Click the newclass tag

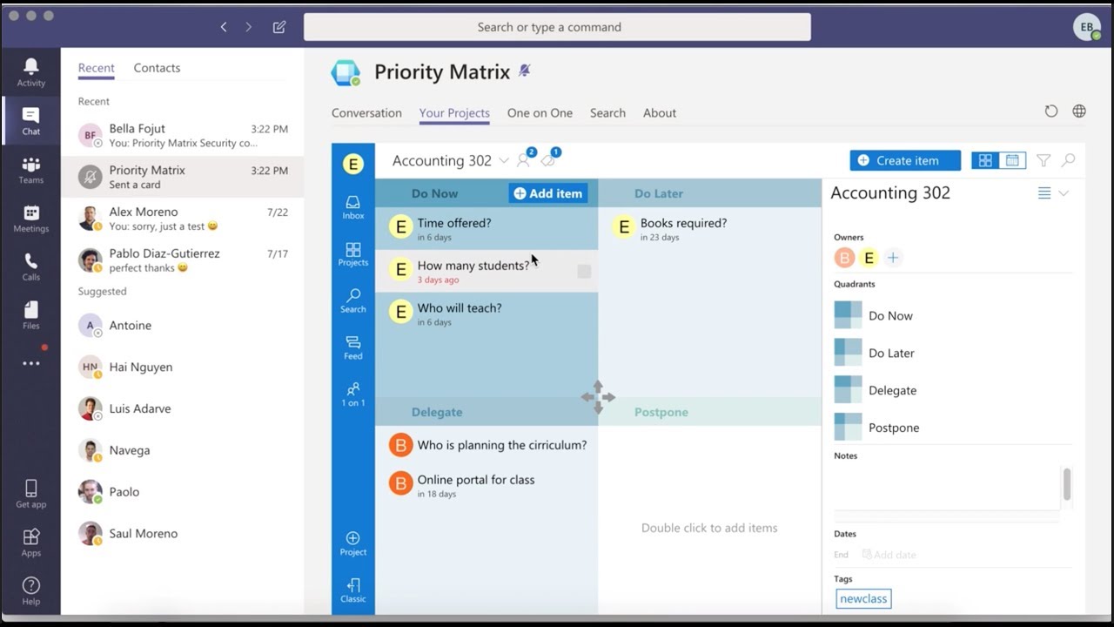tap(863, 598)
